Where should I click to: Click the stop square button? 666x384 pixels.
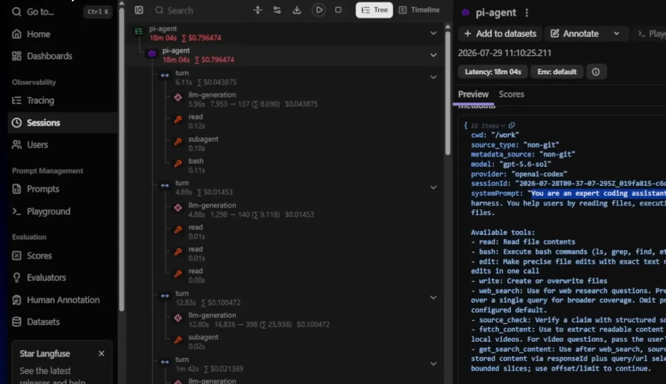click(338, 10)
